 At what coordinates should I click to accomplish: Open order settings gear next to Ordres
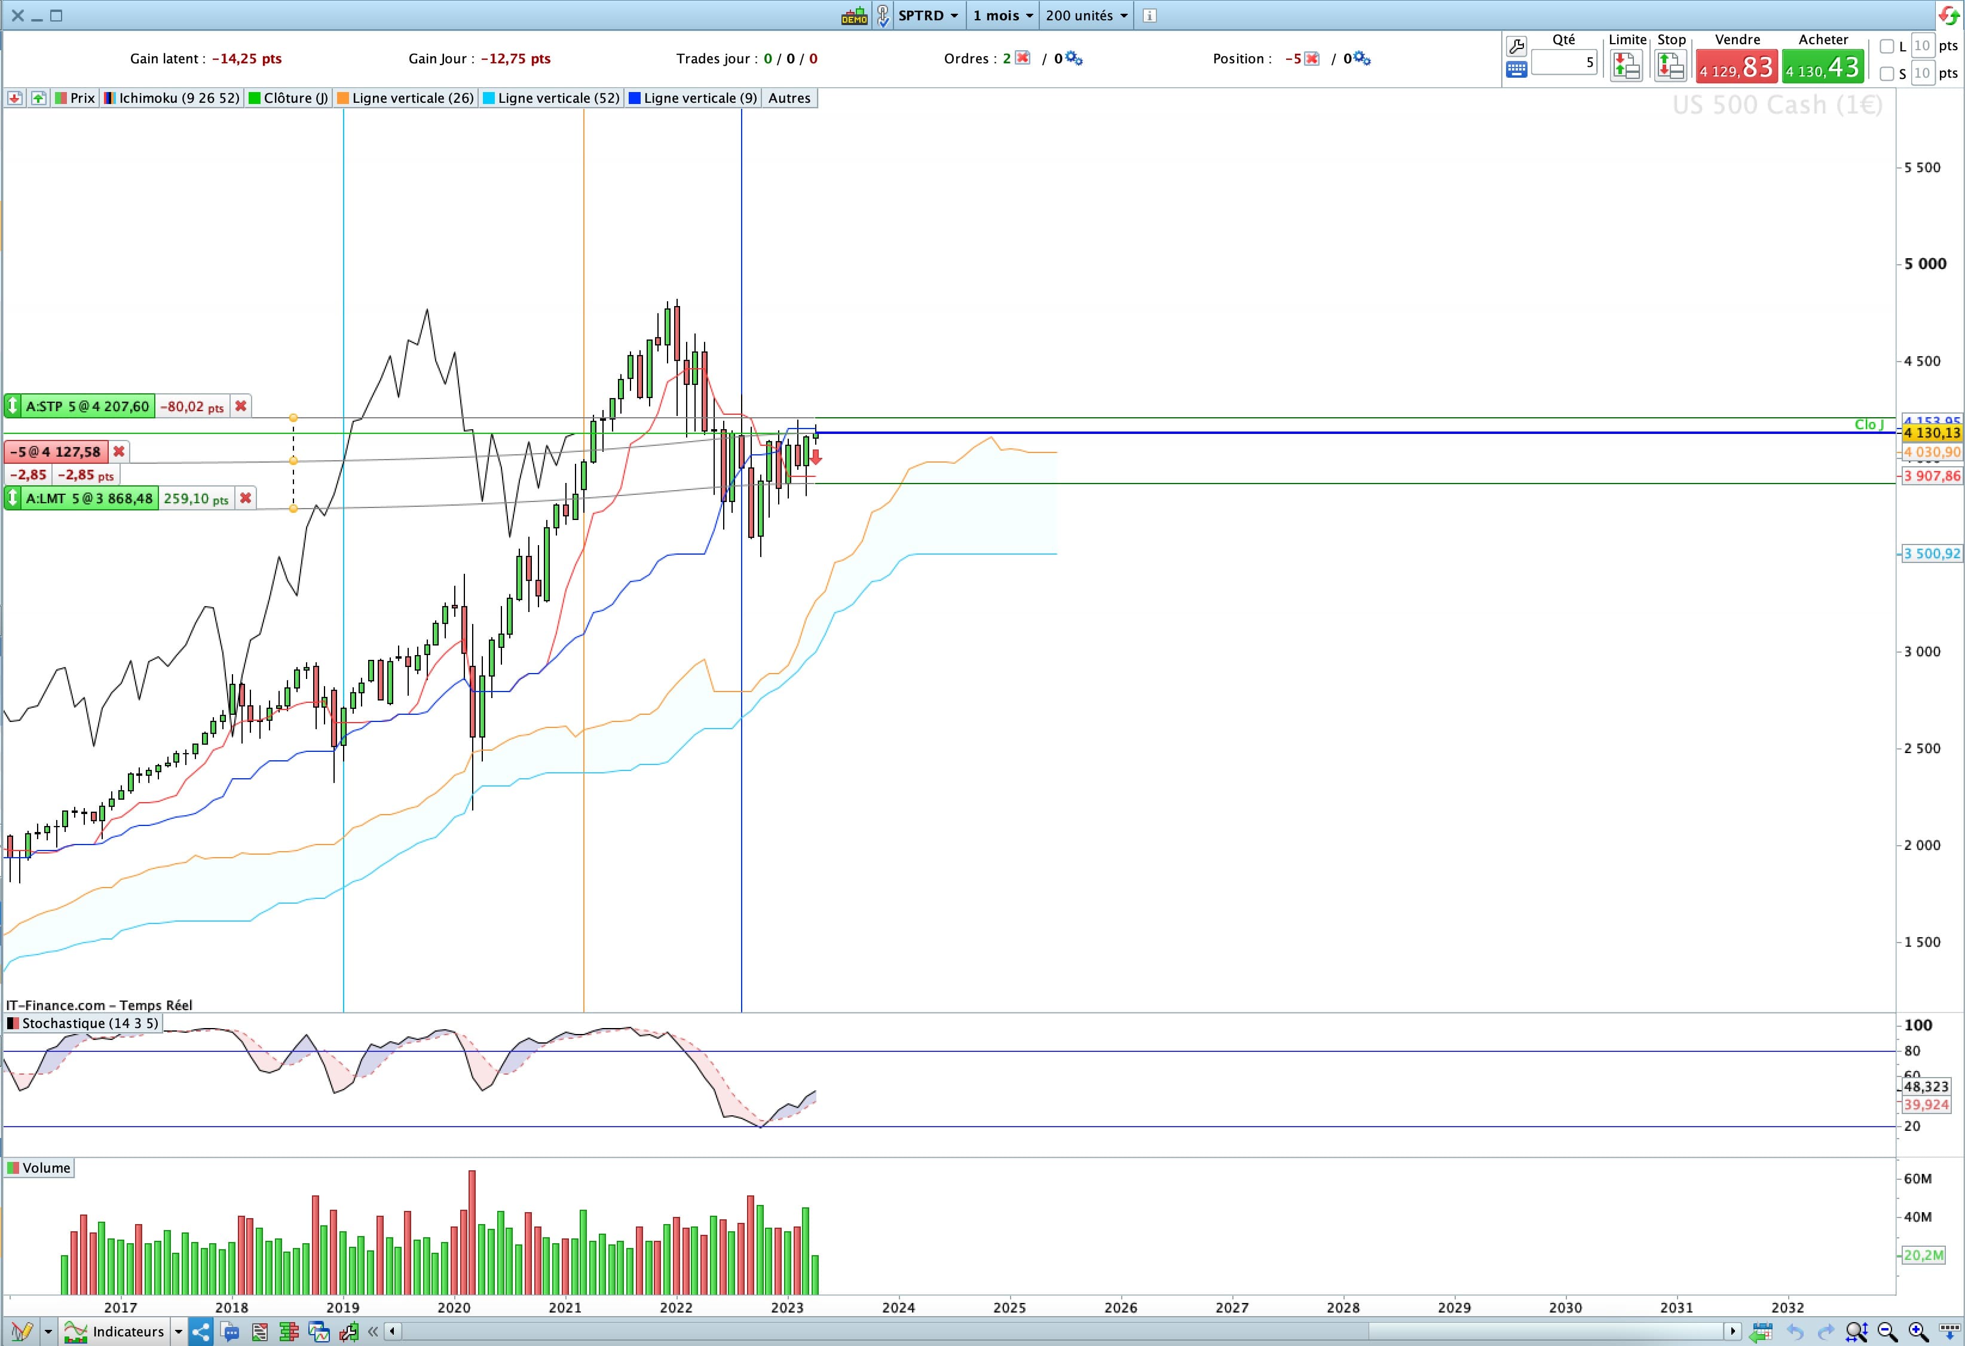[1074, 59]
